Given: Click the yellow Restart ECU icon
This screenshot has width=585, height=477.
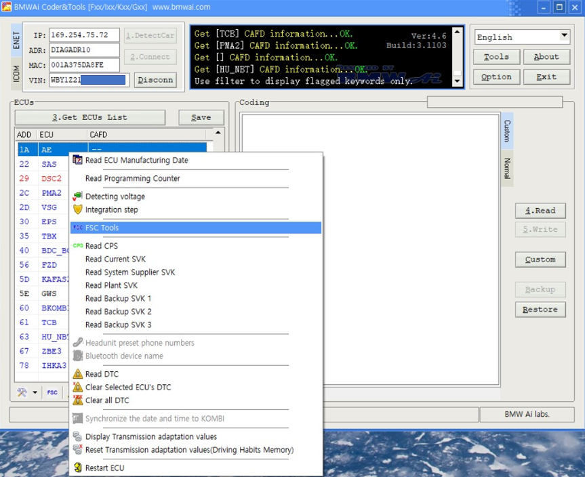Looking at the screenshot, I should [77, 468].
